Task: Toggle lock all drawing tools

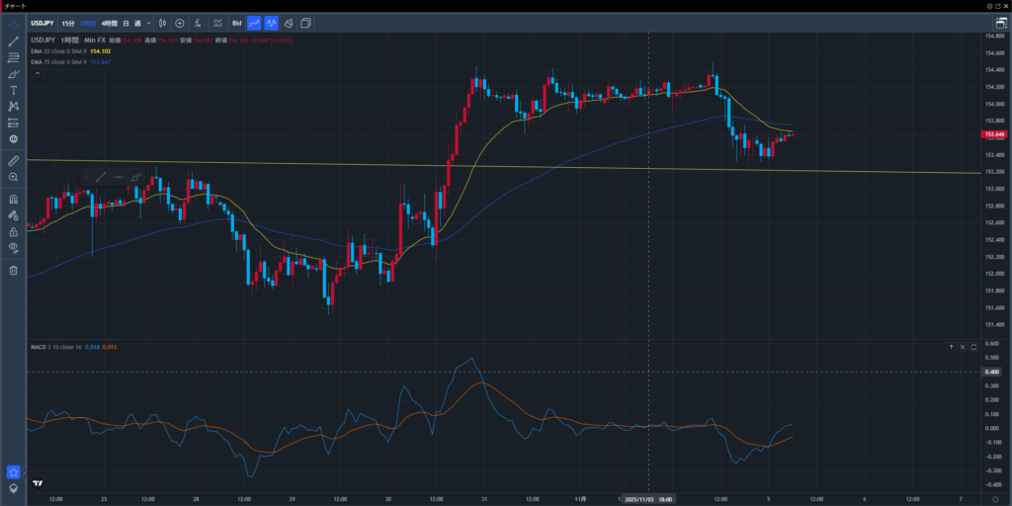Action: click(14, 231)
